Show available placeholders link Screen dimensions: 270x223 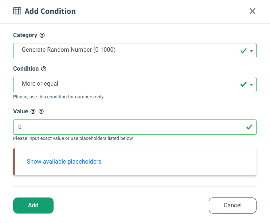coord(64,161)
